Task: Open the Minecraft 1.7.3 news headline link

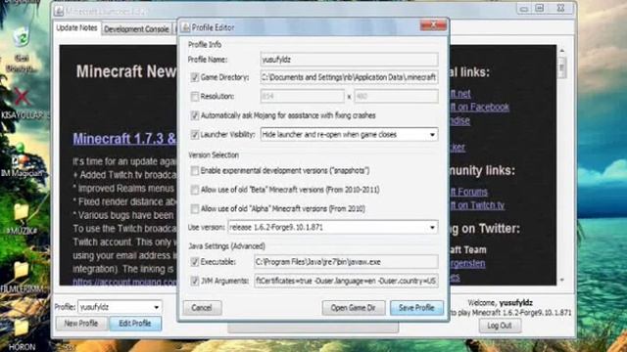Action: [x=124, y=139]
